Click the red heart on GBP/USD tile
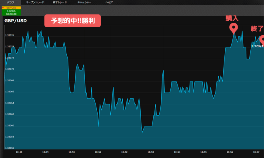Viewport: 264px width, 158px height. (x=3, y=8)
